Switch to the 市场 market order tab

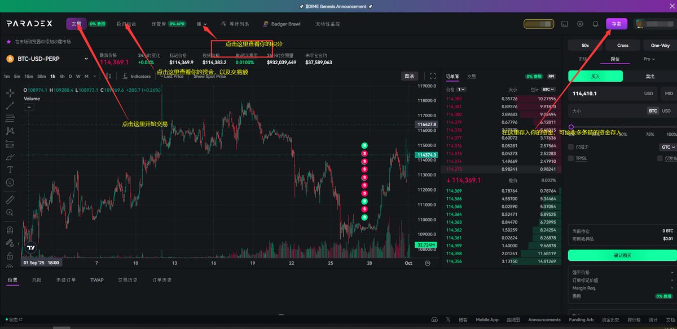click(583, 59)
